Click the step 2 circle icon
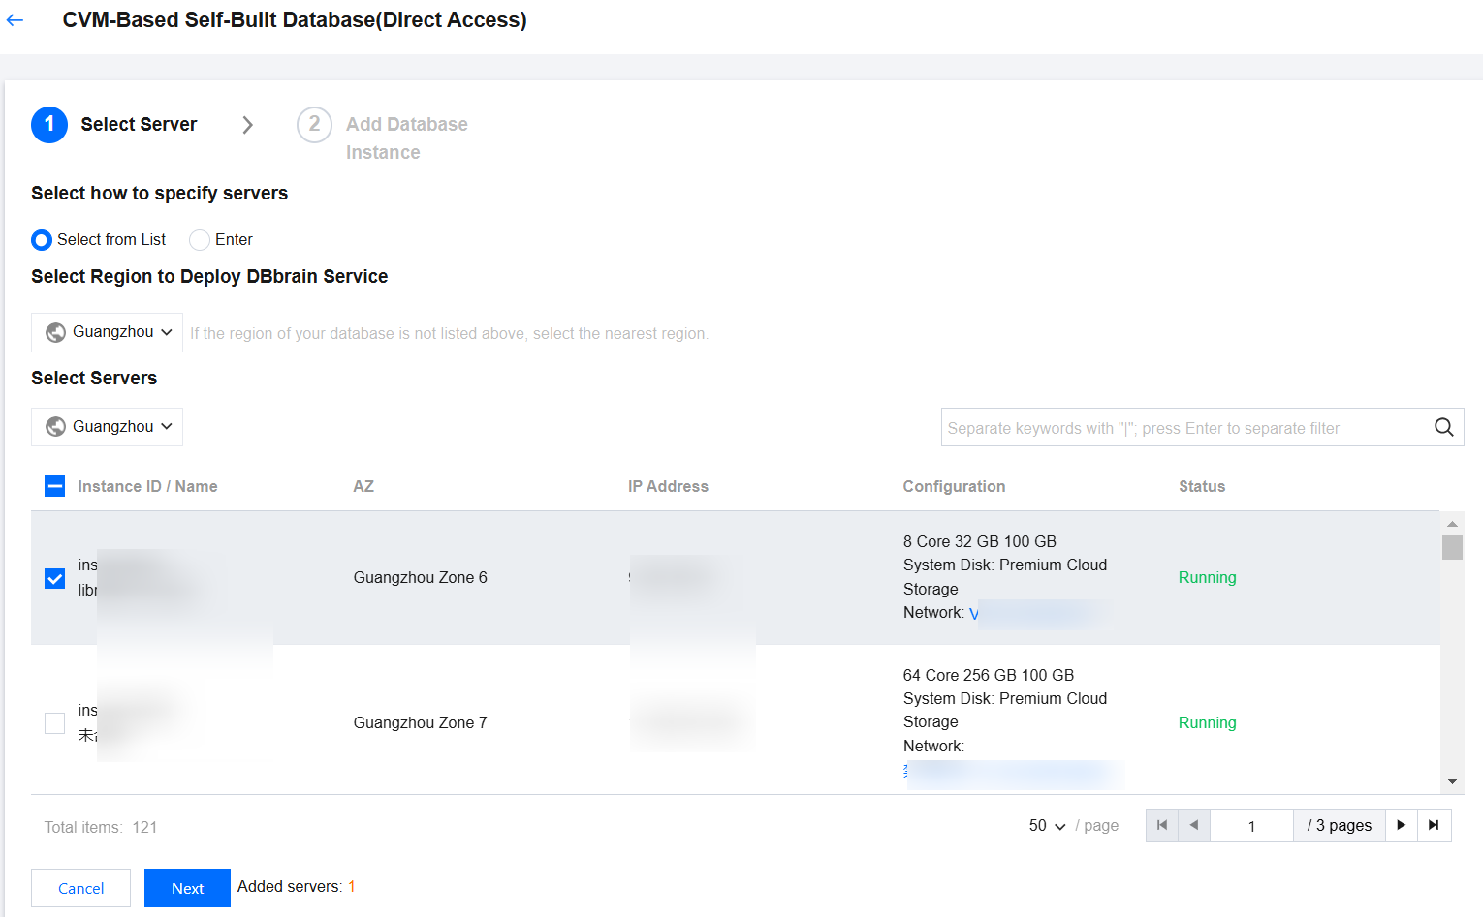Viewport: 1483px width, 917px height. [314, 125]
